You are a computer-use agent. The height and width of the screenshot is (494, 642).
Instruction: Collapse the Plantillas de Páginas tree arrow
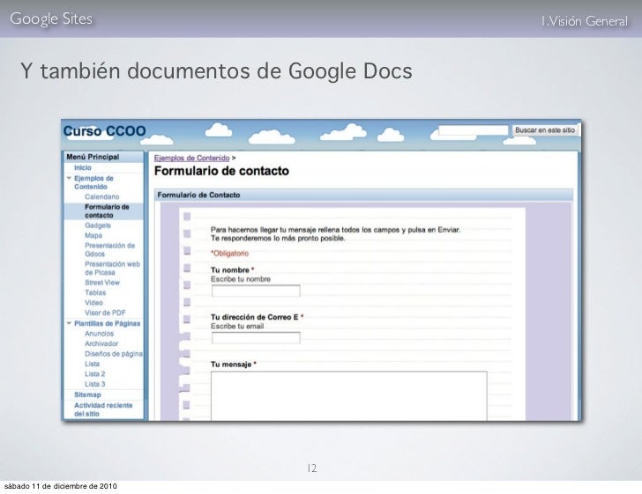[69, 323]
